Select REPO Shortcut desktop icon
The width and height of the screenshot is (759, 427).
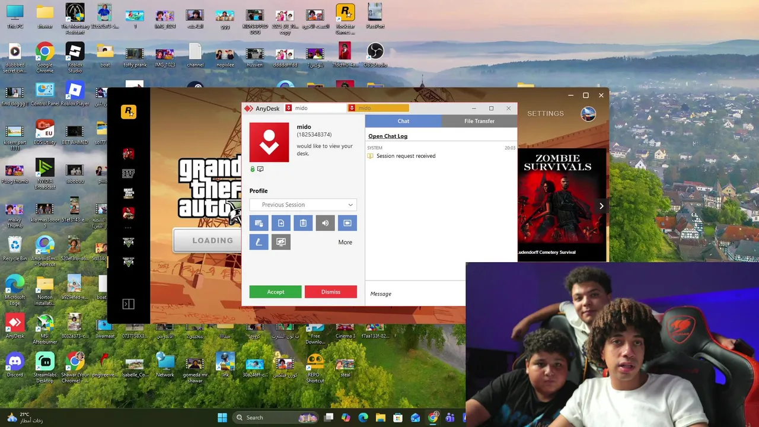315,368
